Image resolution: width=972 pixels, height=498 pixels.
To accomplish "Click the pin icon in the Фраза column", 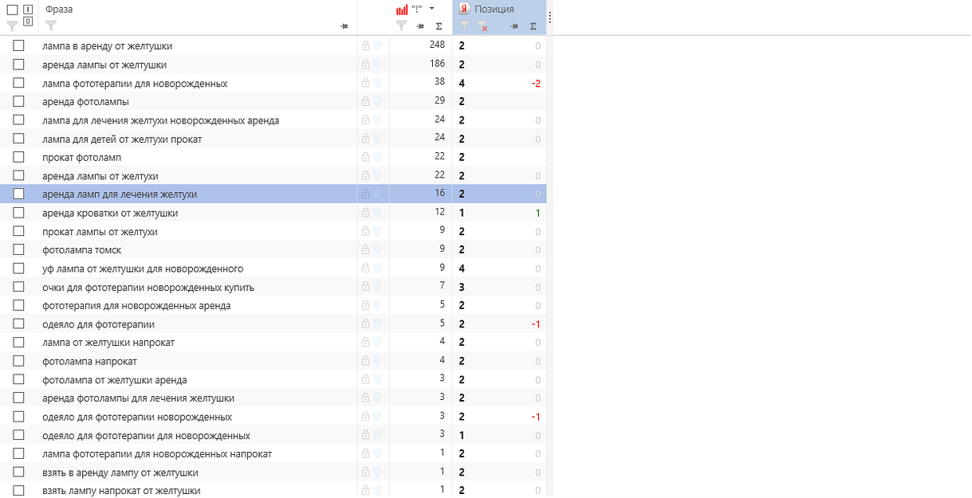I will [x=344, y=26].
